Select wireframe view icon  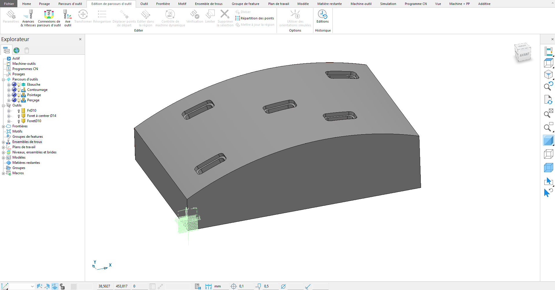point(548,154)
